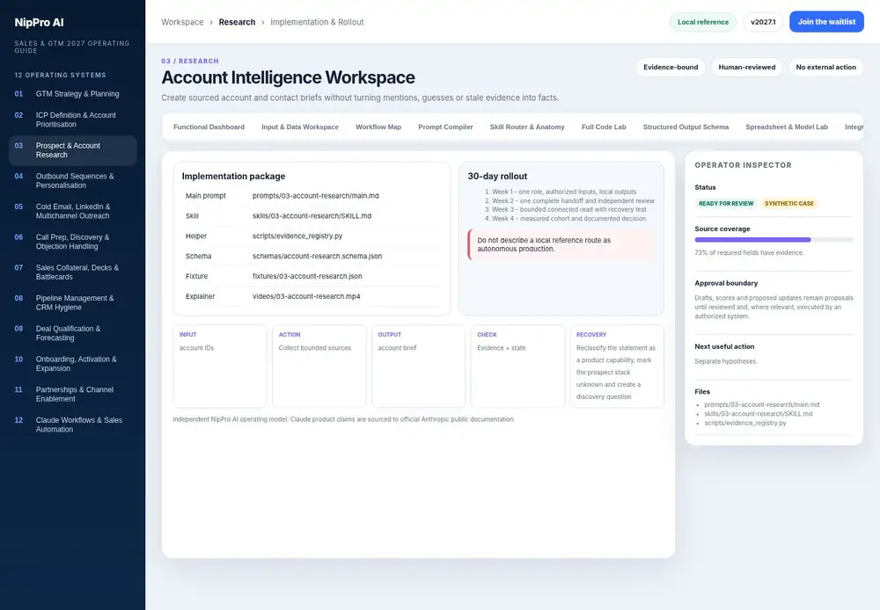This screenshot has height=610, width=880.
Task: Open ICP Definition & Account Prioritisation
Action: [x=72, y=120]
